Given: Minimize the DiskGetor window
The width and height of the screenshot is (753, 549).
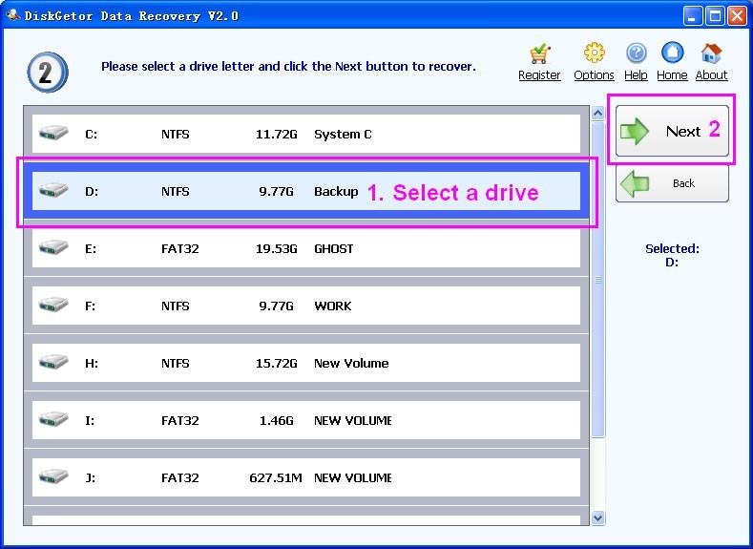Looking at the screenshot, I should [x=692, y=16].
